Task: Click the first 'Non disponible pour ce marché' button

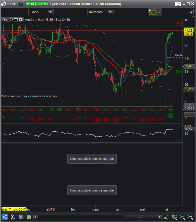Action: (92, 159)
